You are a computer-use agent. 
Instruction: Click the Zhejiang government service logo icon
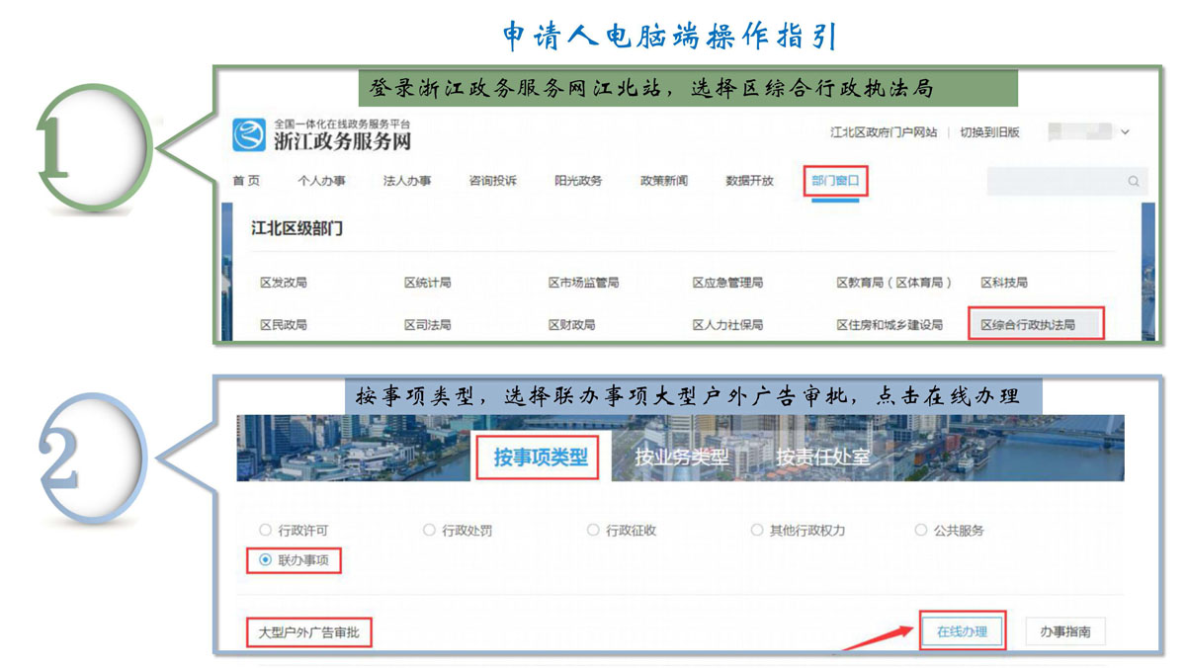(x=249, y=133)
